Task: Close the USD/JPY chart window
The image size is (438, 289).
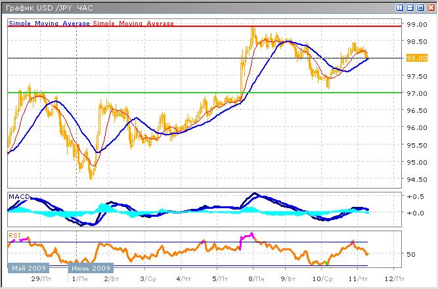Action: point(430,7)
